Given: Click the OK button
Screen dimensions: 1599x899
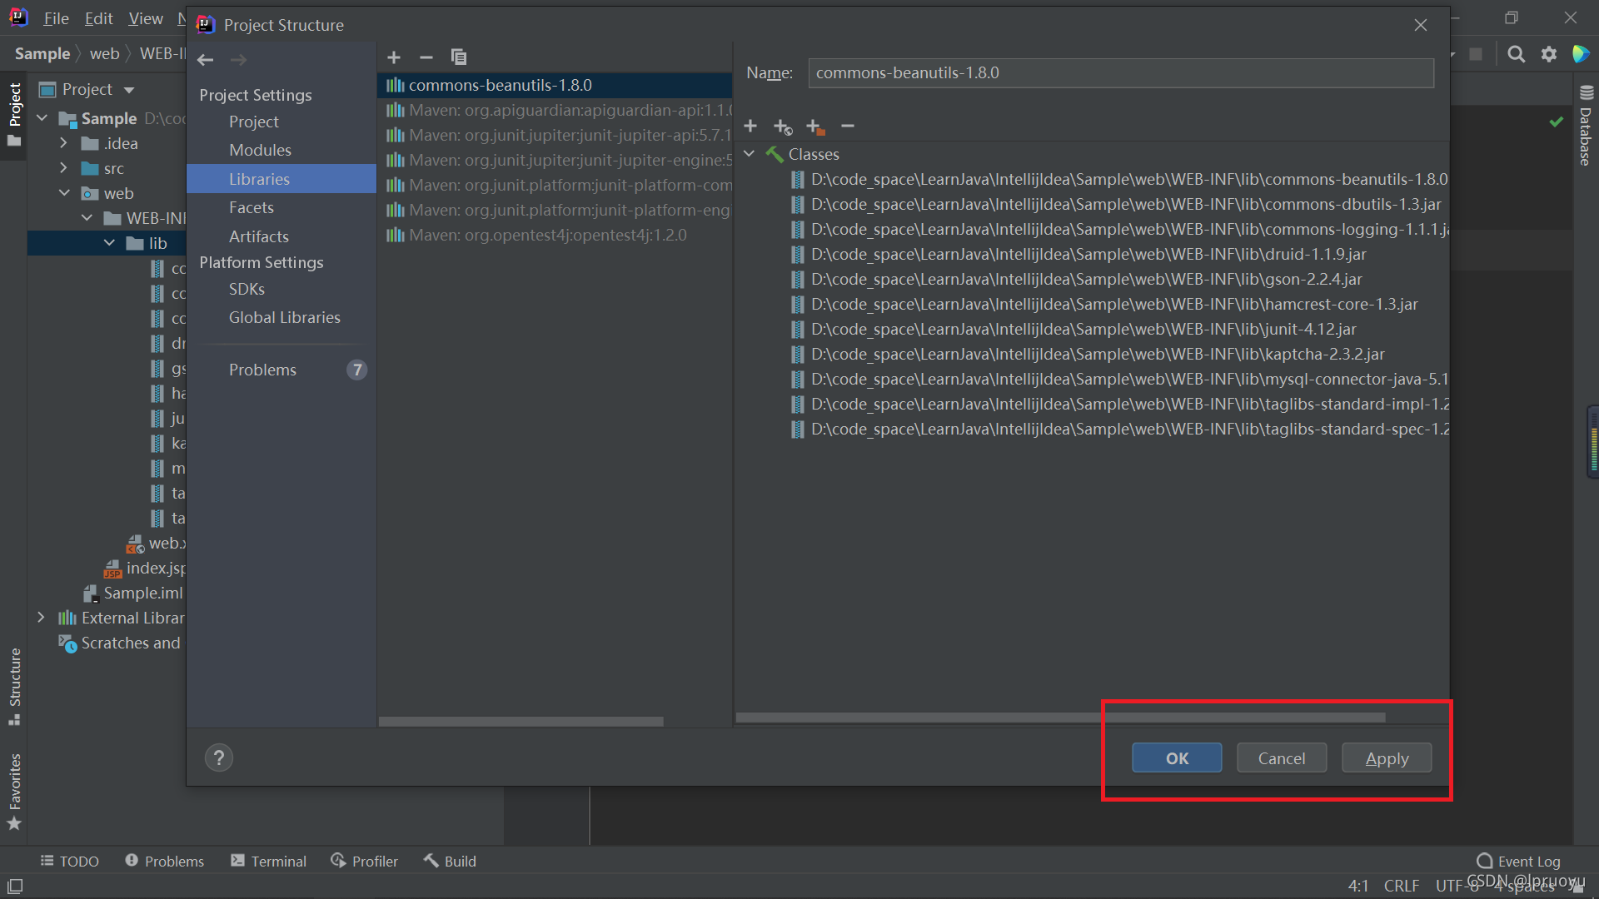Looking at the screenshot, I should 1177,757.
